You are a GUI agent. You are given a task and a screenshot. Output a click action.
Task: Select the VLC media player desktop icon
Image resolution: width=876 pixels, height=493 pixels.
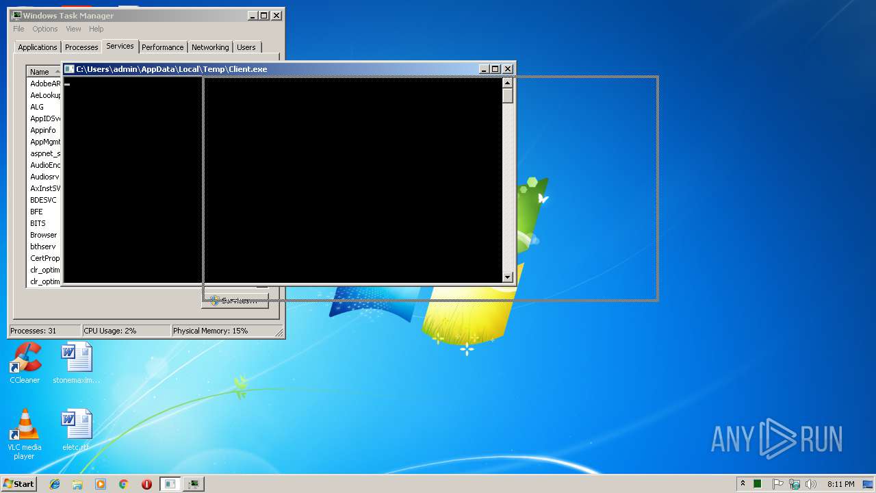[24, 434]
